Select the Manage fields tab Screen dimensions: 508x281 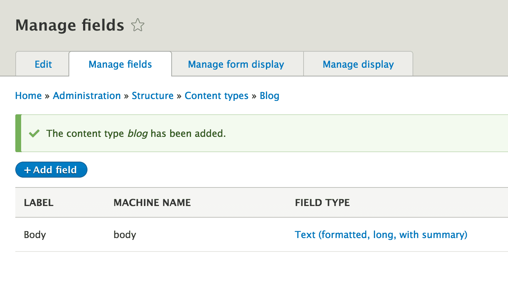(120, 64)
